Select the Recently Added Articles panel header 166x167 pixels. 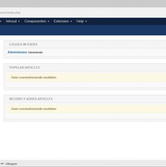point(31,99)
